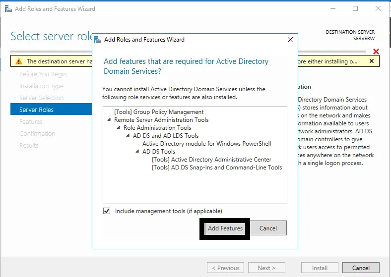Cancel the required features dialog

[x=268, y=228]
